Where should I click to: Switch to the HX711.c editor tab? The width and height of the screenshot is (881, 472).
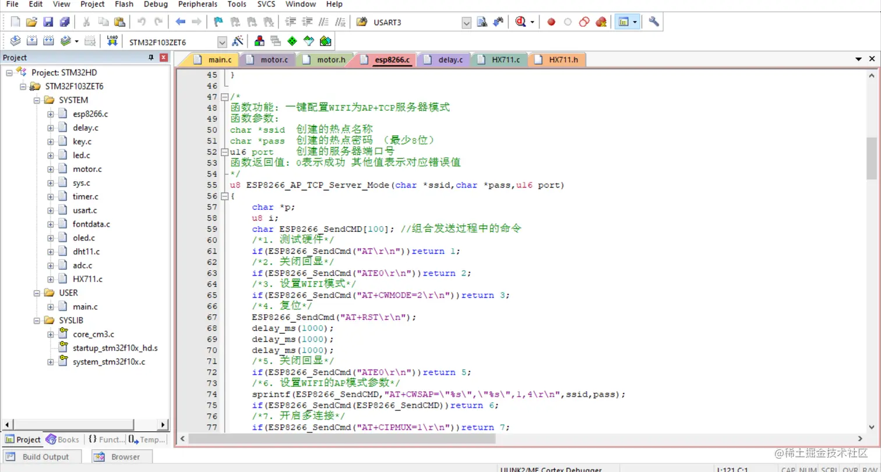click(499, 59)
